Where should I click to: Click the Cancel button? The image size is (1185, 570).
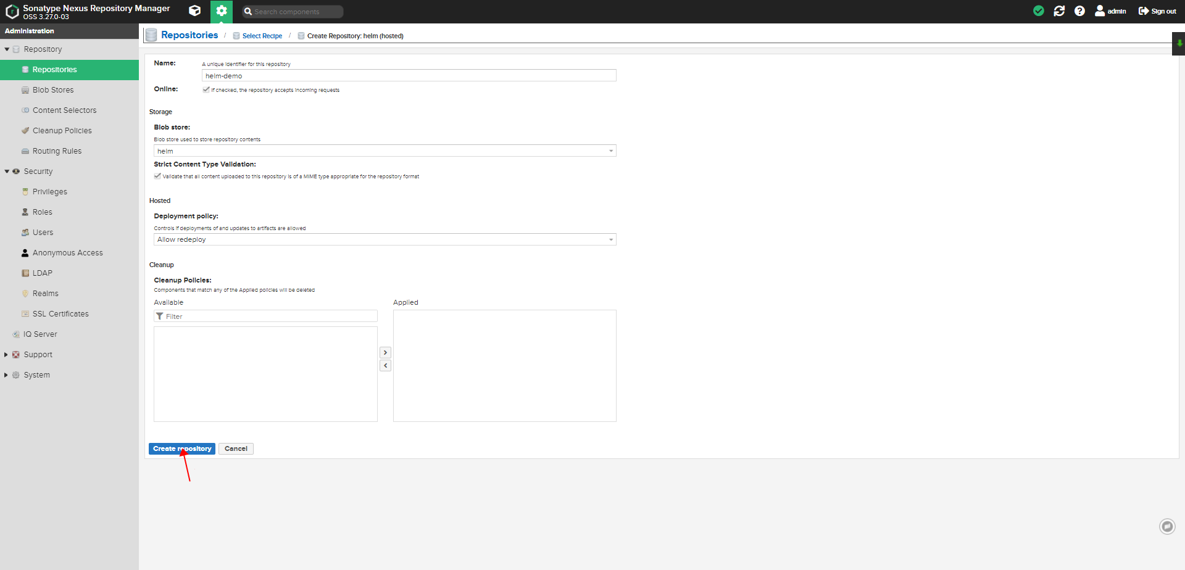tap(236, 448)
